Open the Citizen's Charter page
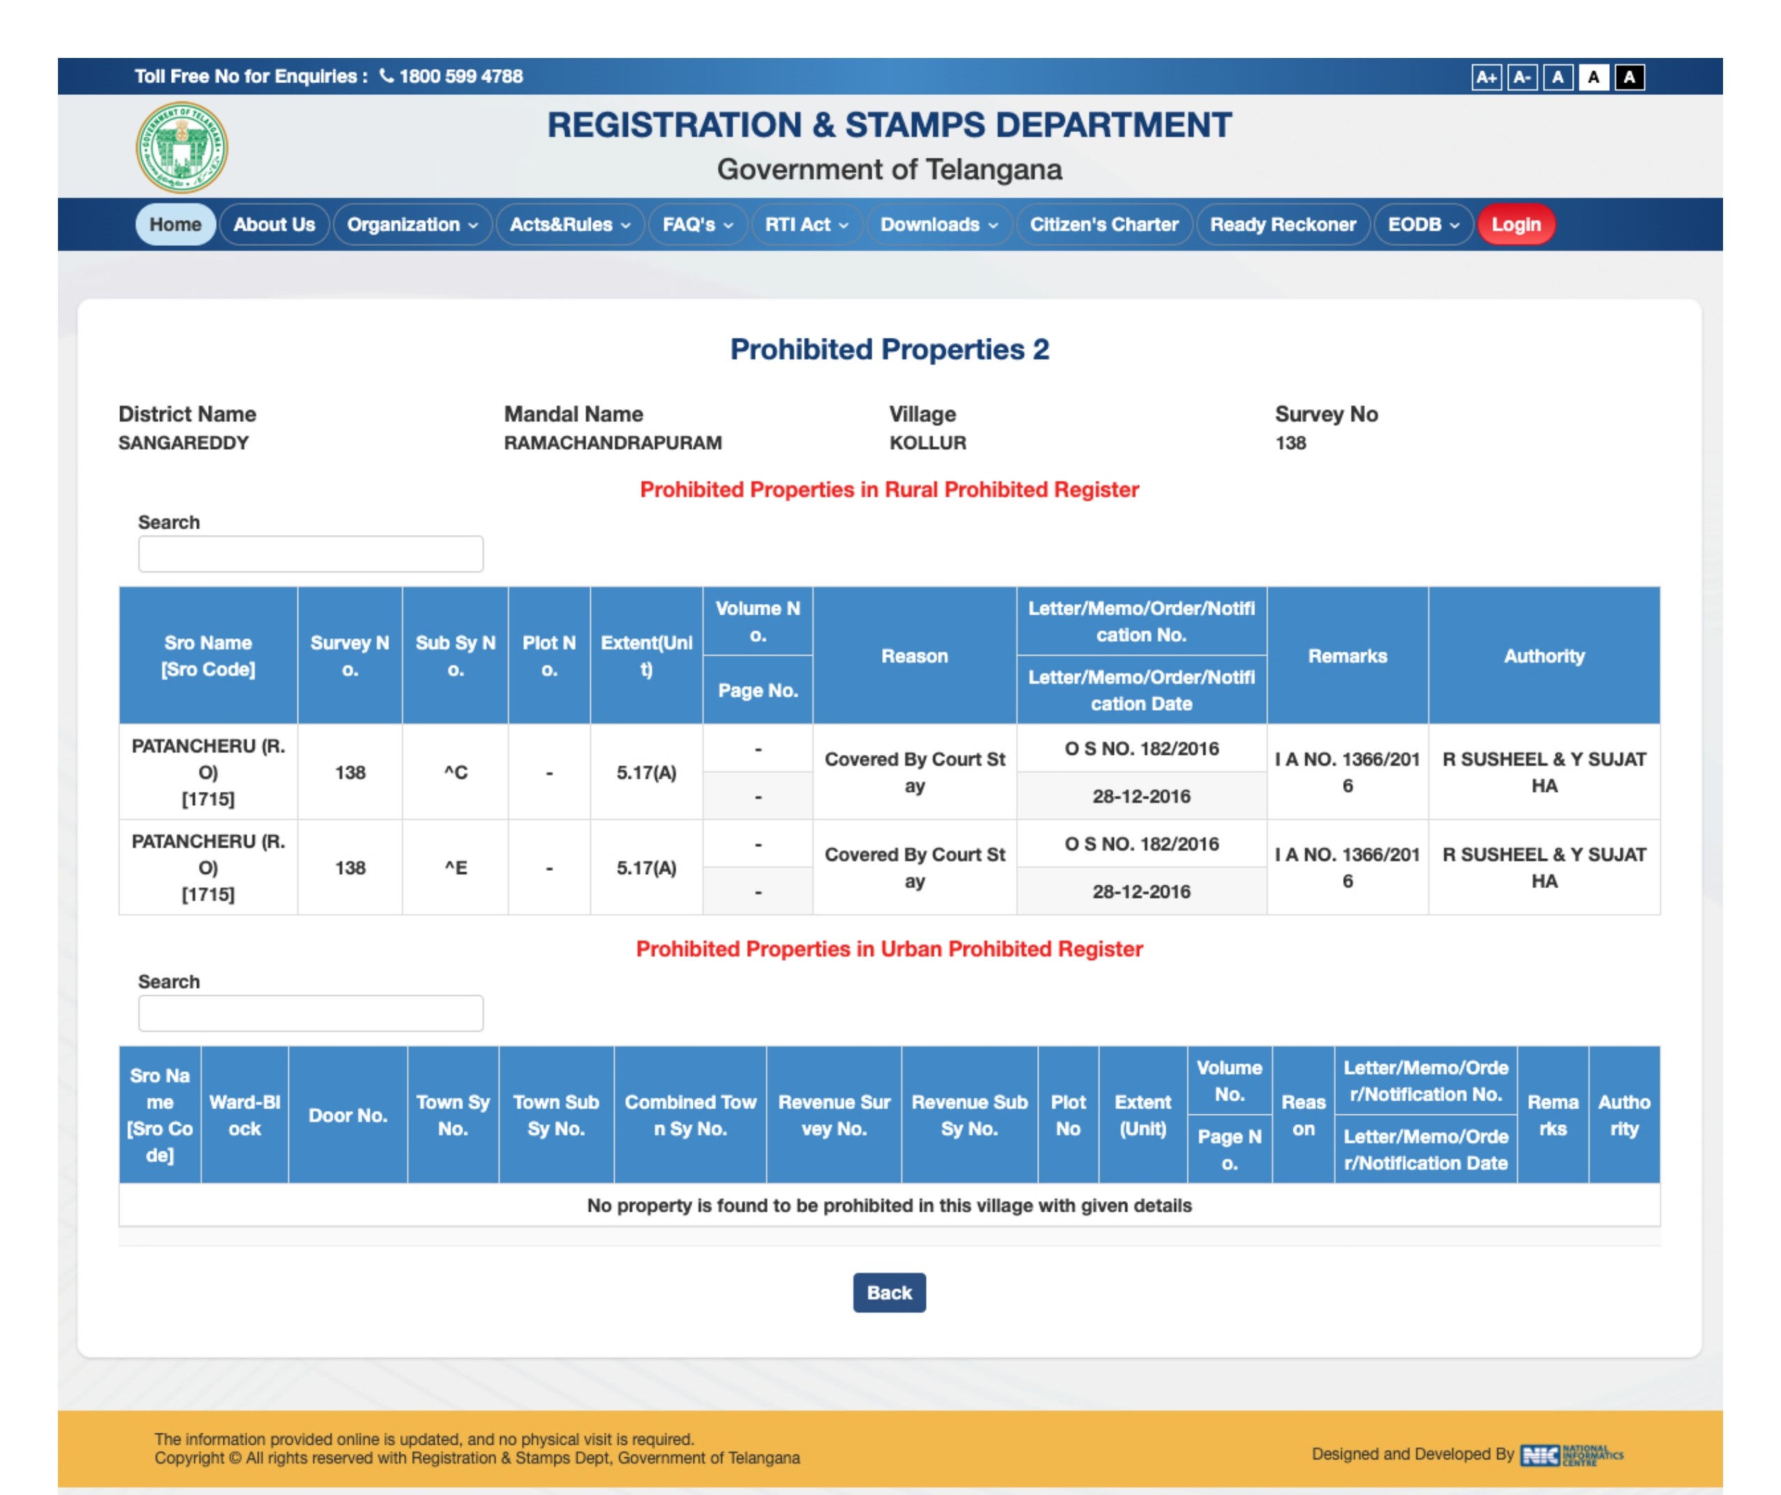This screenshot has width=1781, height=1495. [x=1104, y=225]
